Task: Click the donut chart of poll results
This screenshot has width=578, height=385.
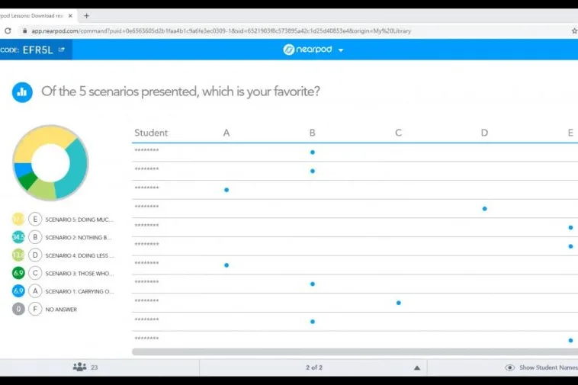Action: (50, 163)
